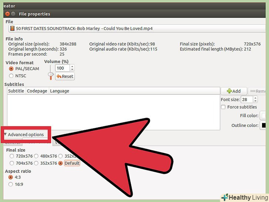Screen dimensions: 269x202
Task: Choose the 16:9 aspect ratio
Action: (x=11, y=184)
